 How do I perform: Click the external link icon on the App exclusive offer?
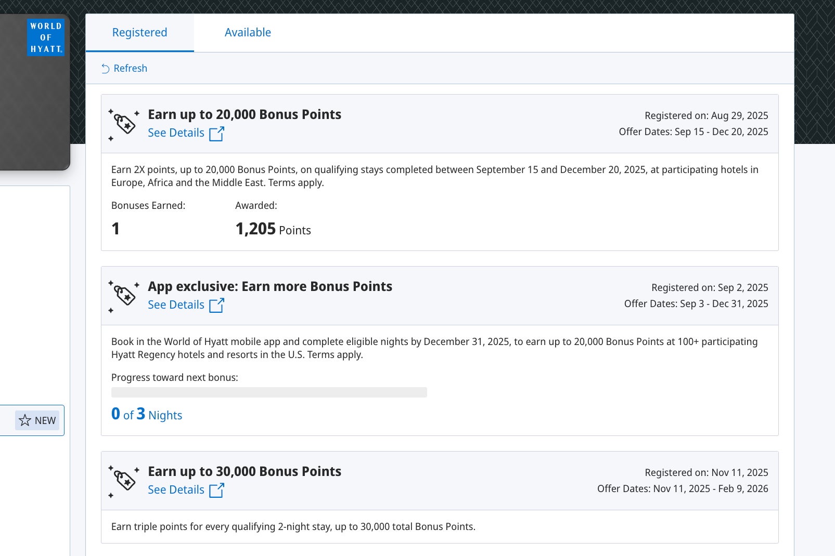coord(216,306)
